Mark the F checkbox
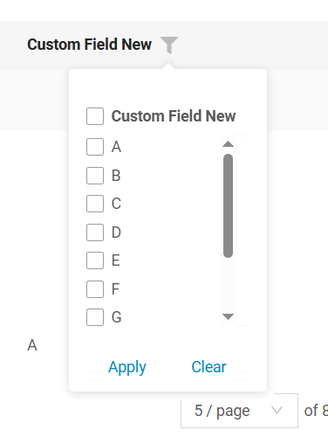 click(x=95, y=289)
